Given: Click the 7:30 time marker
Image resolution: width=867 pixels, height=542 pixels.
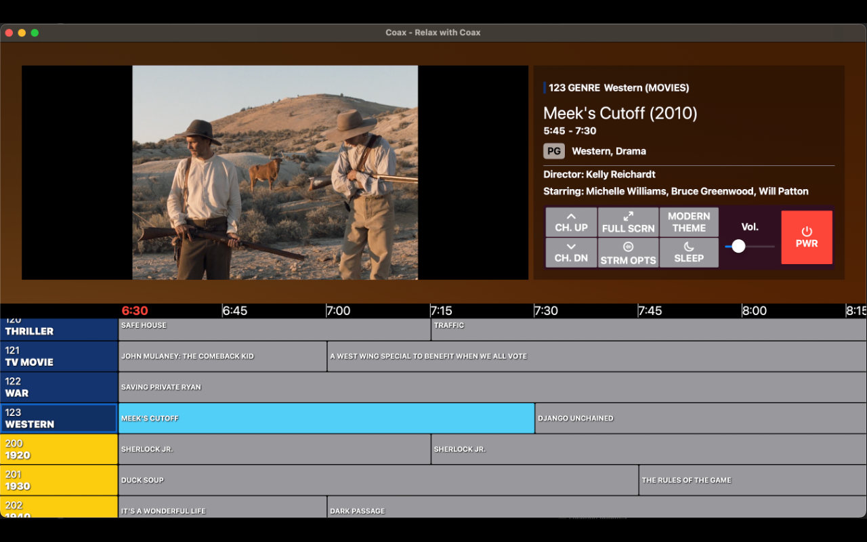Looking at the screenshot, I should coord(546,310).
